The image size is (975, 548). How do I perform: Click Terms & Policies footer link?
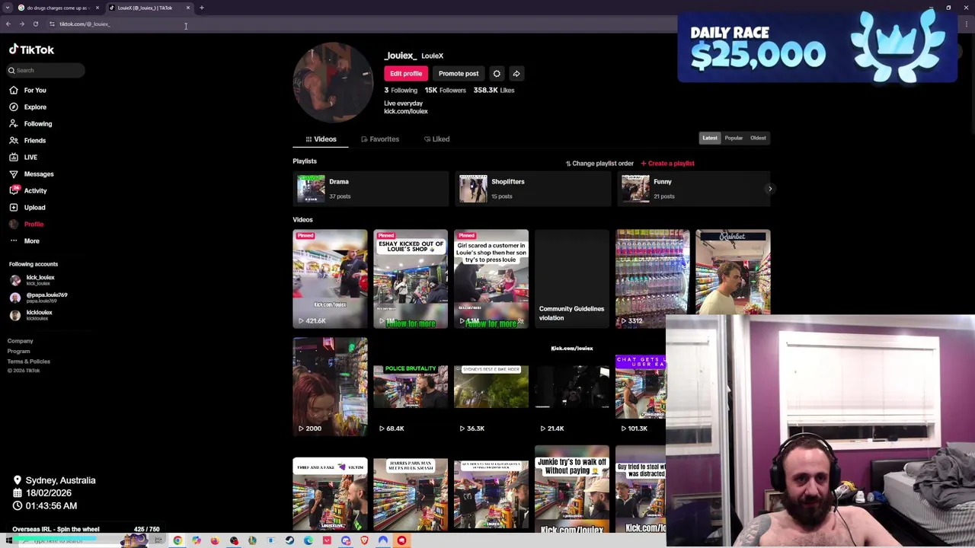click(29, 361)
